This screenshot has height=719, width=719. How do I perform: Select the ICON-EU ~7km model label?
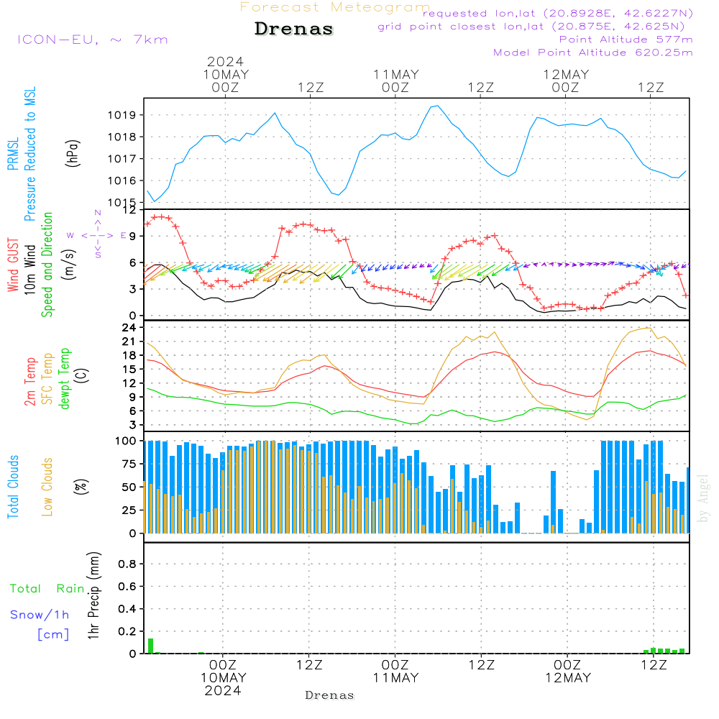tap(92, 40)
